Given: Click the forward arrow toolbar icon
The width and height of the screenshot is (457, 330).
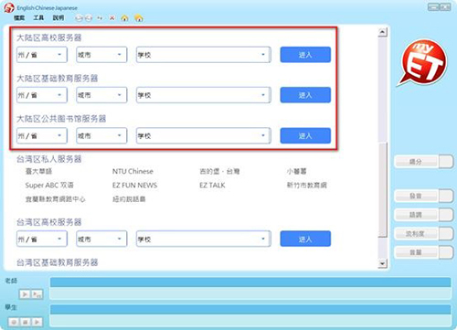Looking at the screenshot, I should [x=89, y=18].
